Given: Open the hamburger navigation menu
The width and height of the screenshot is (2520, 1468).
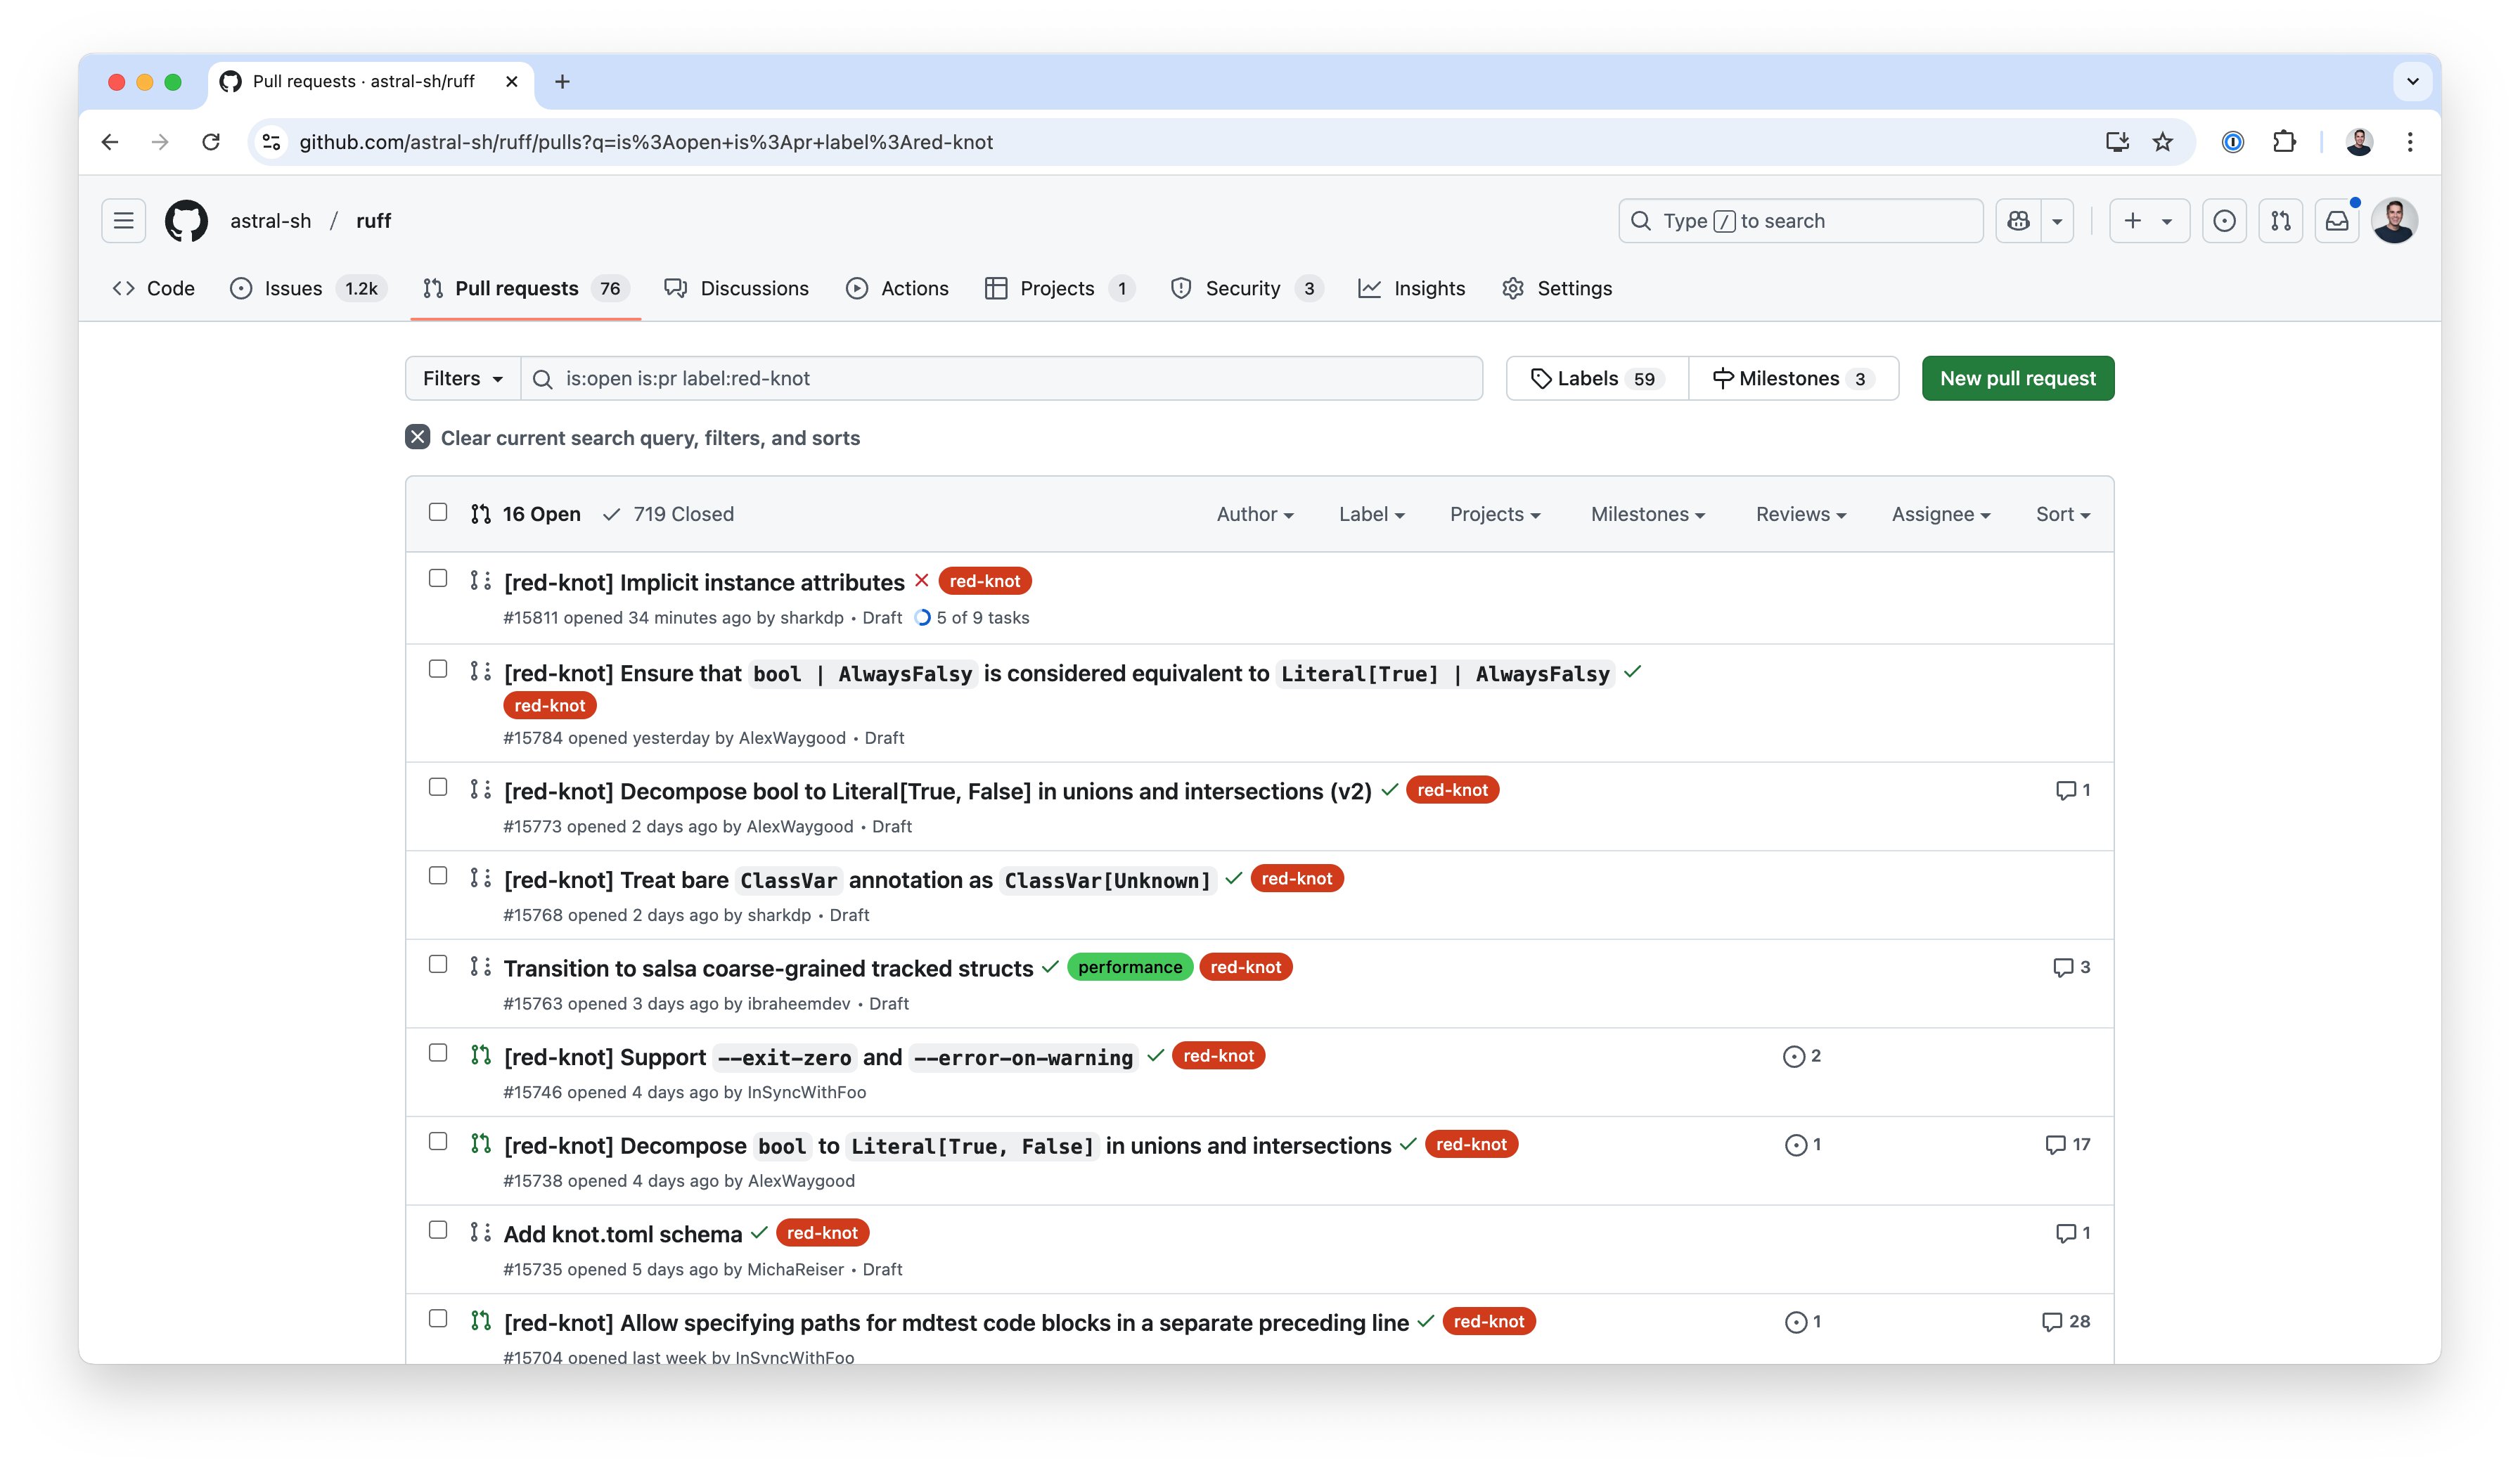Looking at the screenshot, I should coord(123,221).
